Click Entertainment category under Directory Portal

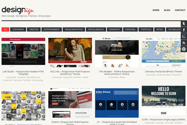[x=164, y=75]
